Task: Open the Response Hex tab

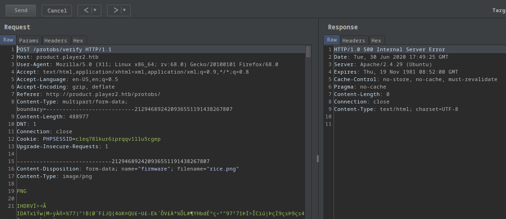Action: coord(376,41)
